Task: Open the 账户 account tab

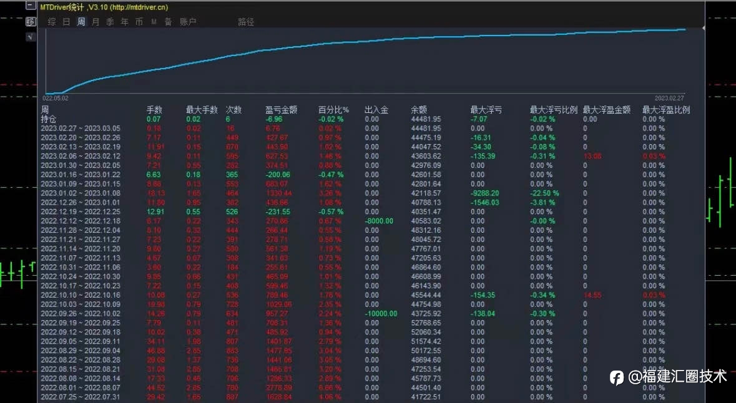Action: (189, 22)
